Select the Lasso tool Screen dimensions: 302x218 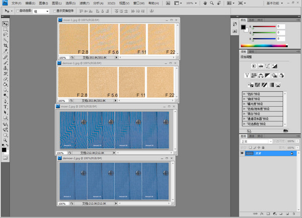tap(5, 35)
